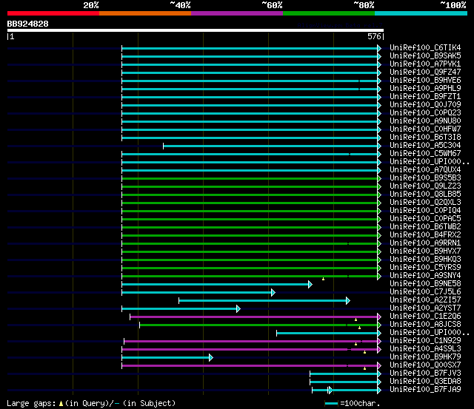
Task: Select the UniRef100_Q2QXL3 label
Action: click(425, 203)
